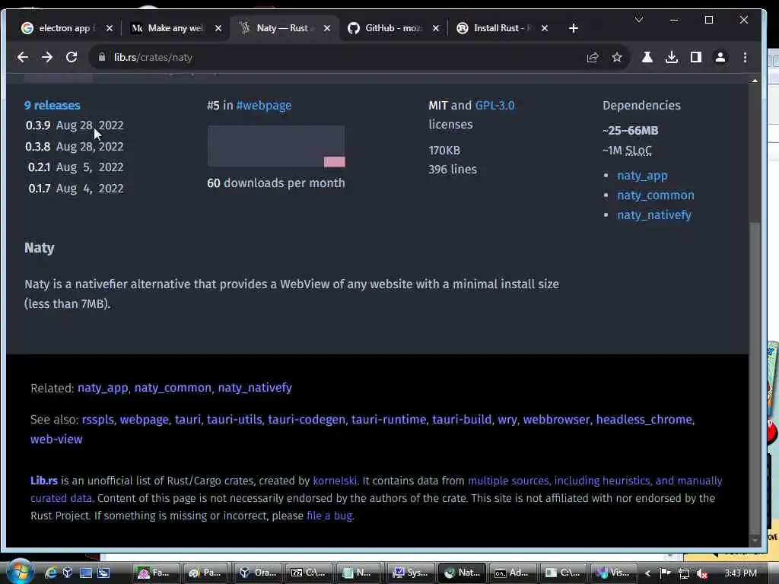This screenshot has height=584, width=779.
Task: Click the Action Center flag tray icon
Action: (x=665, y=573)
